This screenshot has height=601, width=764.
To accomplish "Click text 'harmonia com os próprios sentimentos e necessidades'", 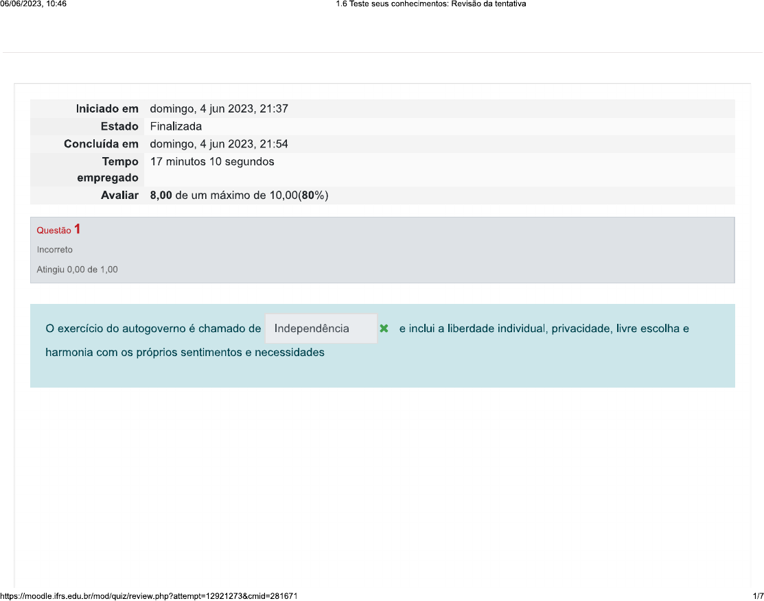I will (185, 352).
